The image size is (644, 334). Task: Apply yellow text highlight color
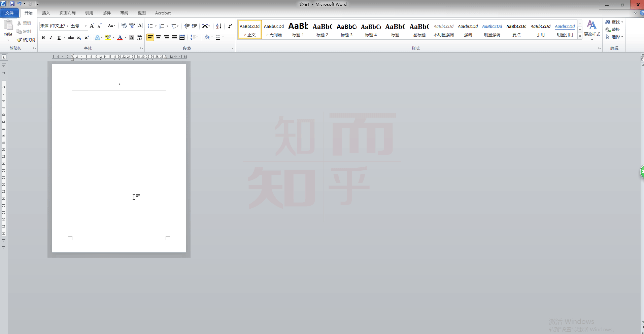[x=108, y=38]
